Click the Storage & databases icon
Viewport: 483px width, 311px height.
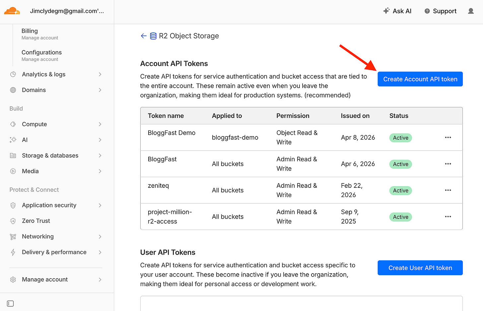pyautogui.click(x=13, y=155)
